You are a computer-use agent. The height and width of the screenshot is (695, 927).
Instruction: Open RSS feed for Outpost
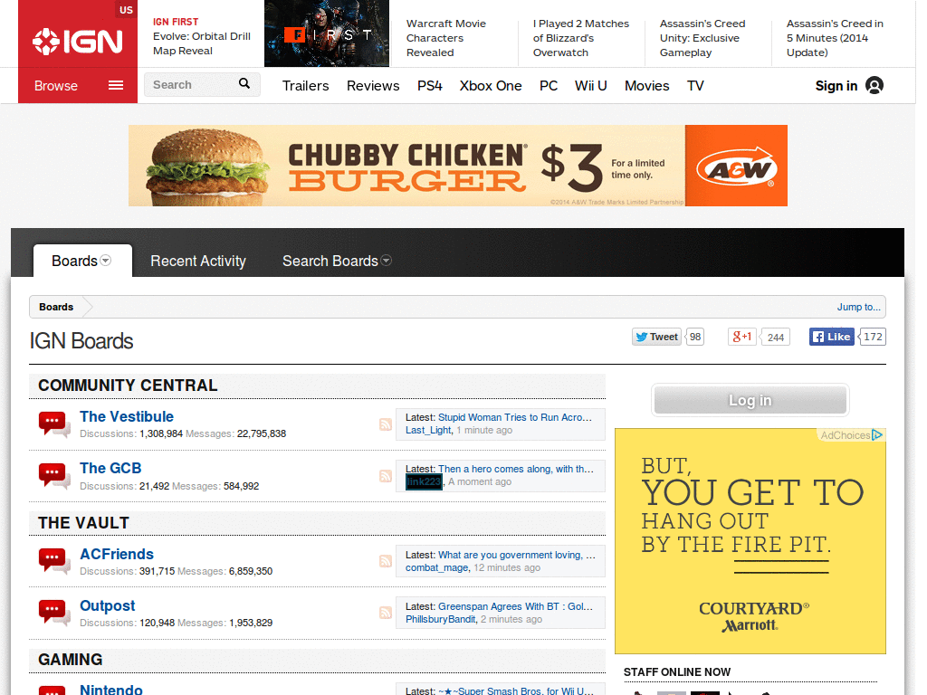[386, 613]
